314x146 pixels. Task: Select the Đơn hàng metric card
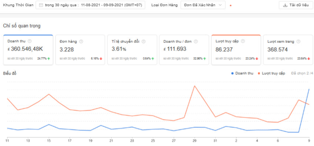(80, 50)
